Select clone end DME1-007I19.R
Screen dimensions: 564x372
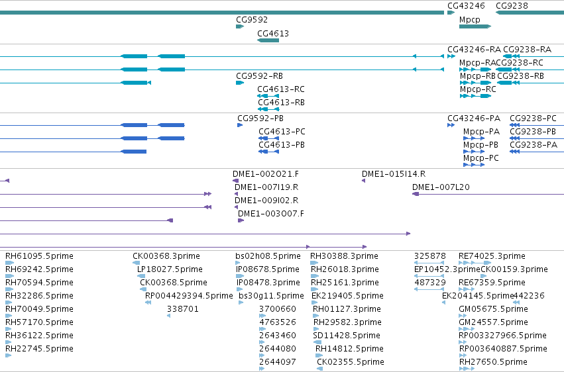(x=236, y=194)
